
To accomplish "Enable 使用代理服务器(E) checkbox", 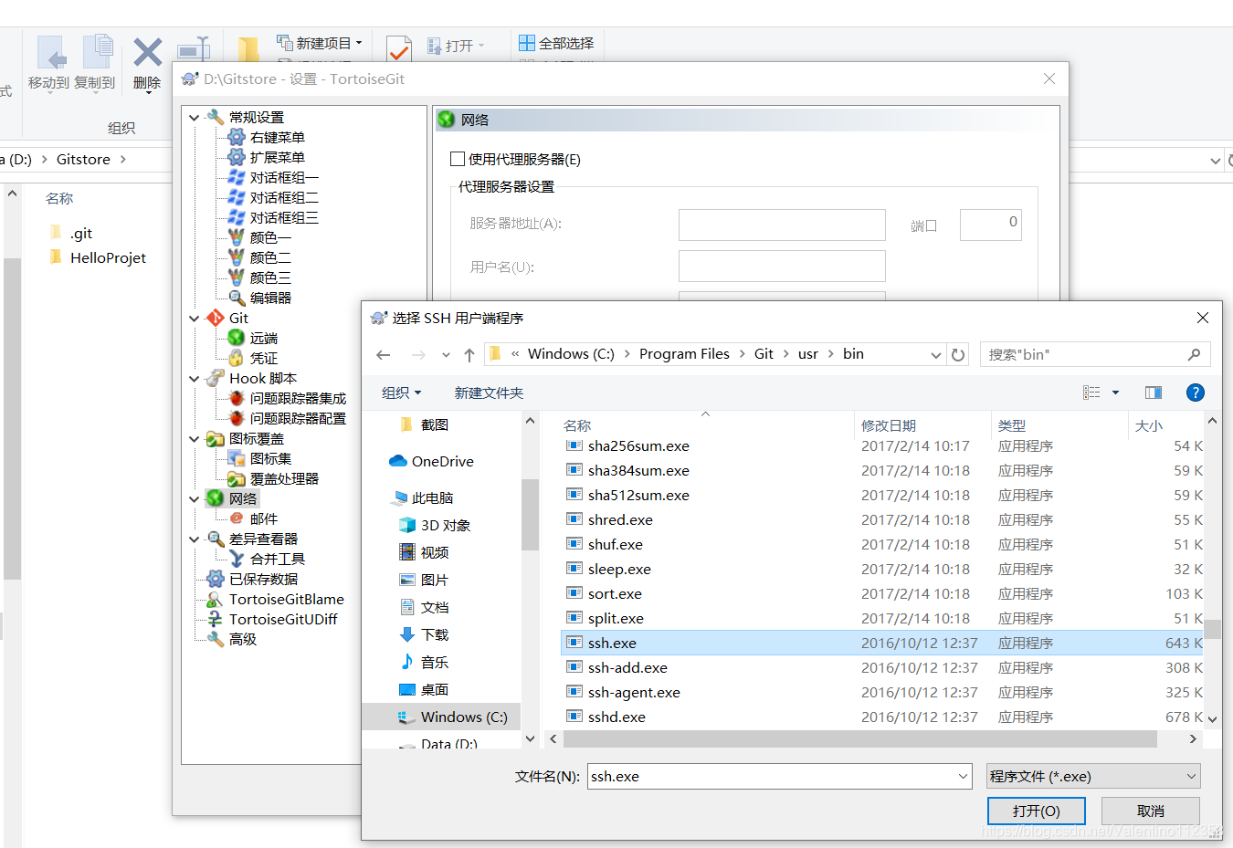I will 458,159.
